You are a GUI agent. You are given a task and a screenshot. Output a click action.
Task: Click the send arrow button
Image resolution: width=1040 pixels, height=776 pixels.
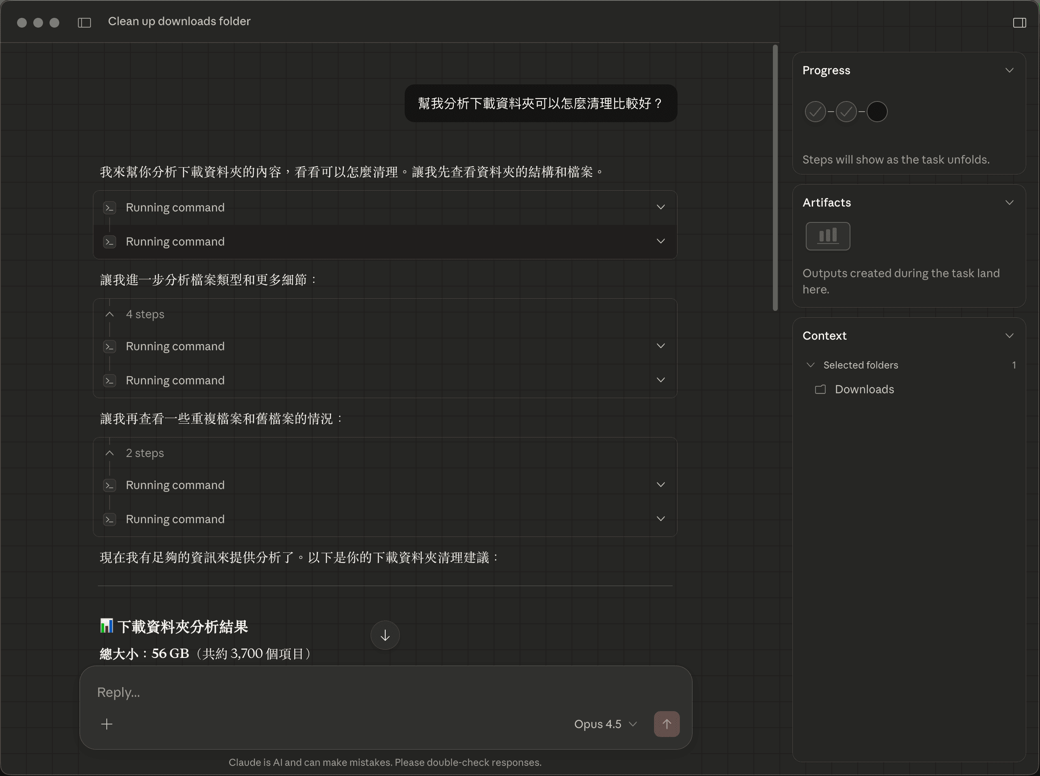tap(666, 723)
